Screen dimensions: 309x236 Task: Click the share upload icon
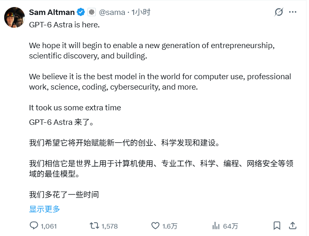pos(293,226)
